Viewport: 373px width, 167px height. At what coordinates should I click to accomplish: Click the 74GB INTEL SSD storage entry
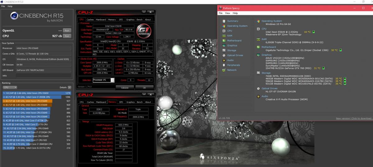click(x=288, y=76)
